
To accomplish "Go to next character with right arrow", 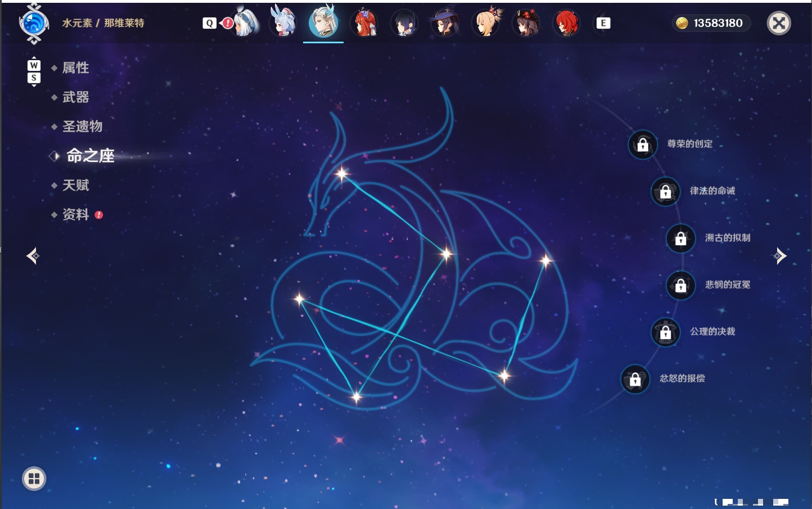I will pyautogui.click(x=779, y=256).
